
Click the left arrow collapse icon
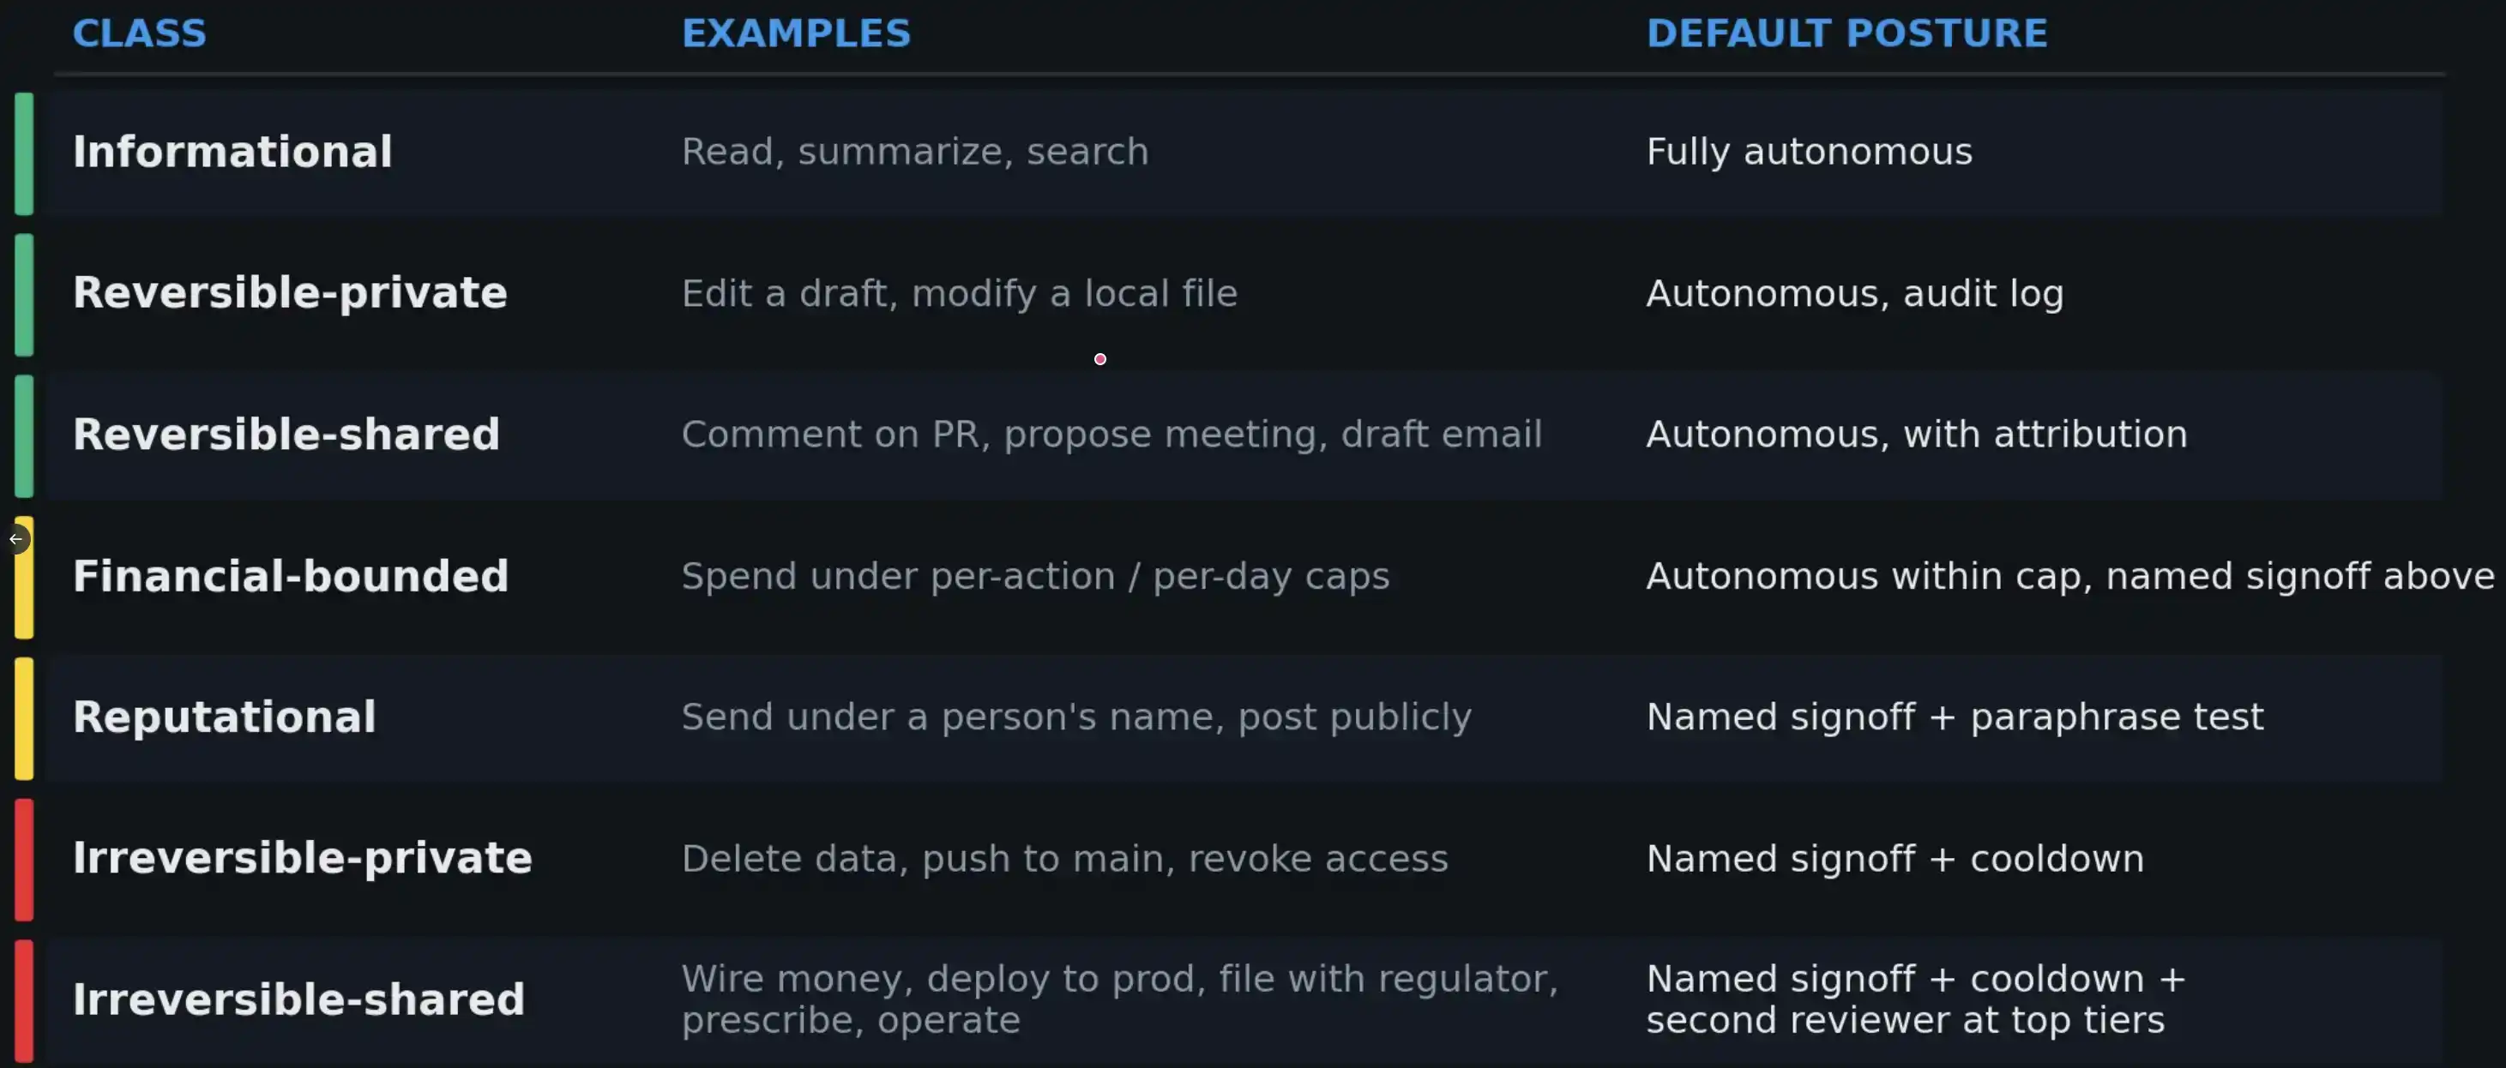[15, 539]
